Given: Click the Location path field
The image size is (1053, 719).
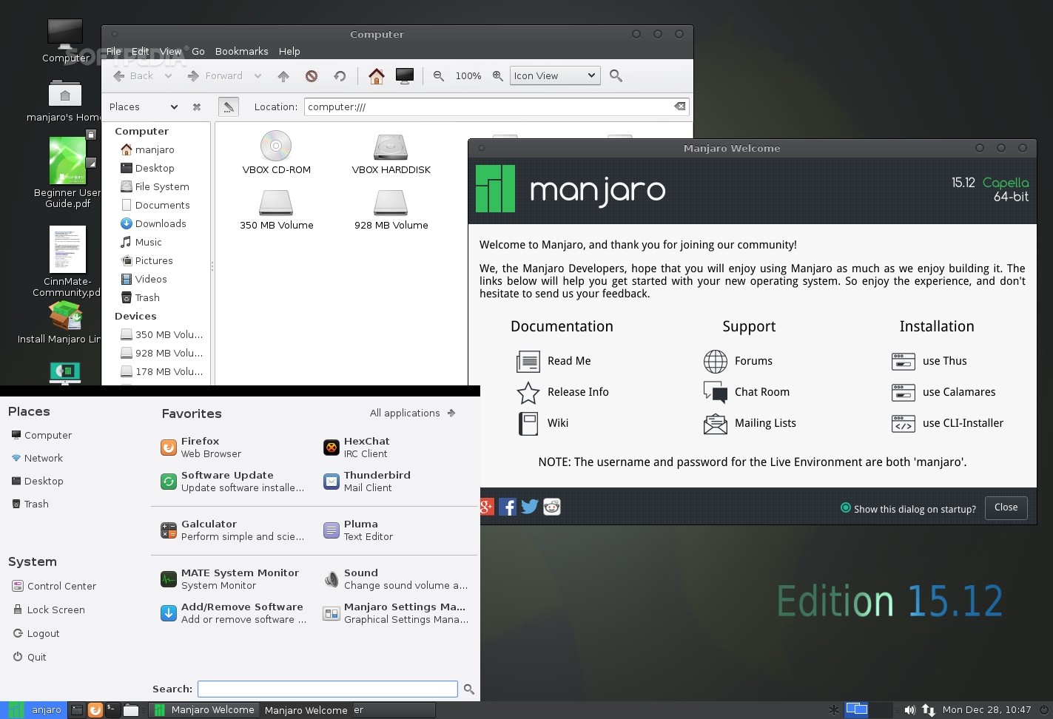Looking at the screenshot, I should (488, 107).
